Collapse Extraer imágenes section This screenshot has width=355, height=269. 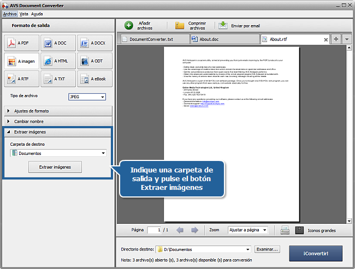click(58, 132)
